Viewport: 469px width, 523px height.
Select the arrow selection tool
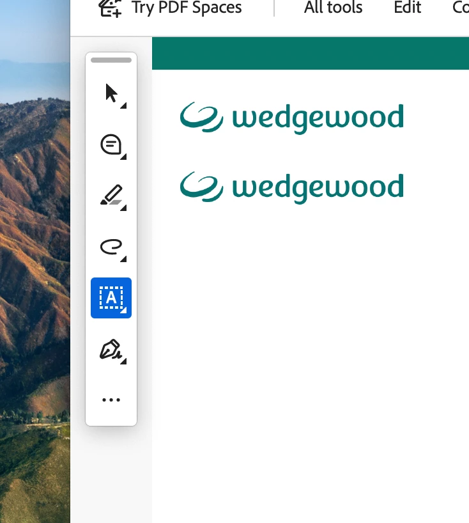[111, 93]
